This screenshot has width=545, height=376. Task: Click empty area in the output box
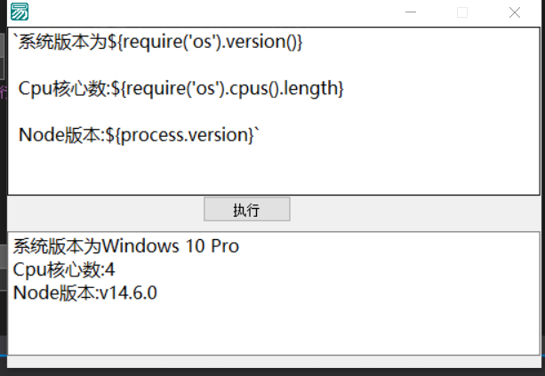click(273, 328)
